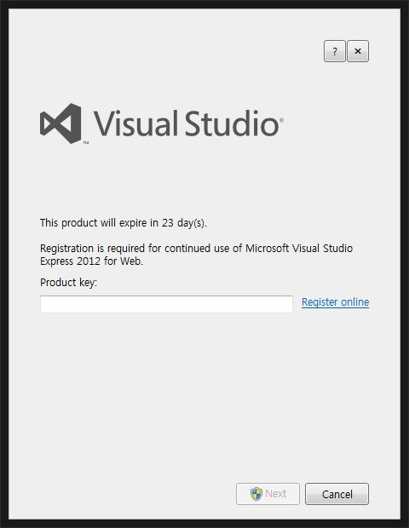Click the dark window border at the top

pyautogui.click(x=204, y=4)
